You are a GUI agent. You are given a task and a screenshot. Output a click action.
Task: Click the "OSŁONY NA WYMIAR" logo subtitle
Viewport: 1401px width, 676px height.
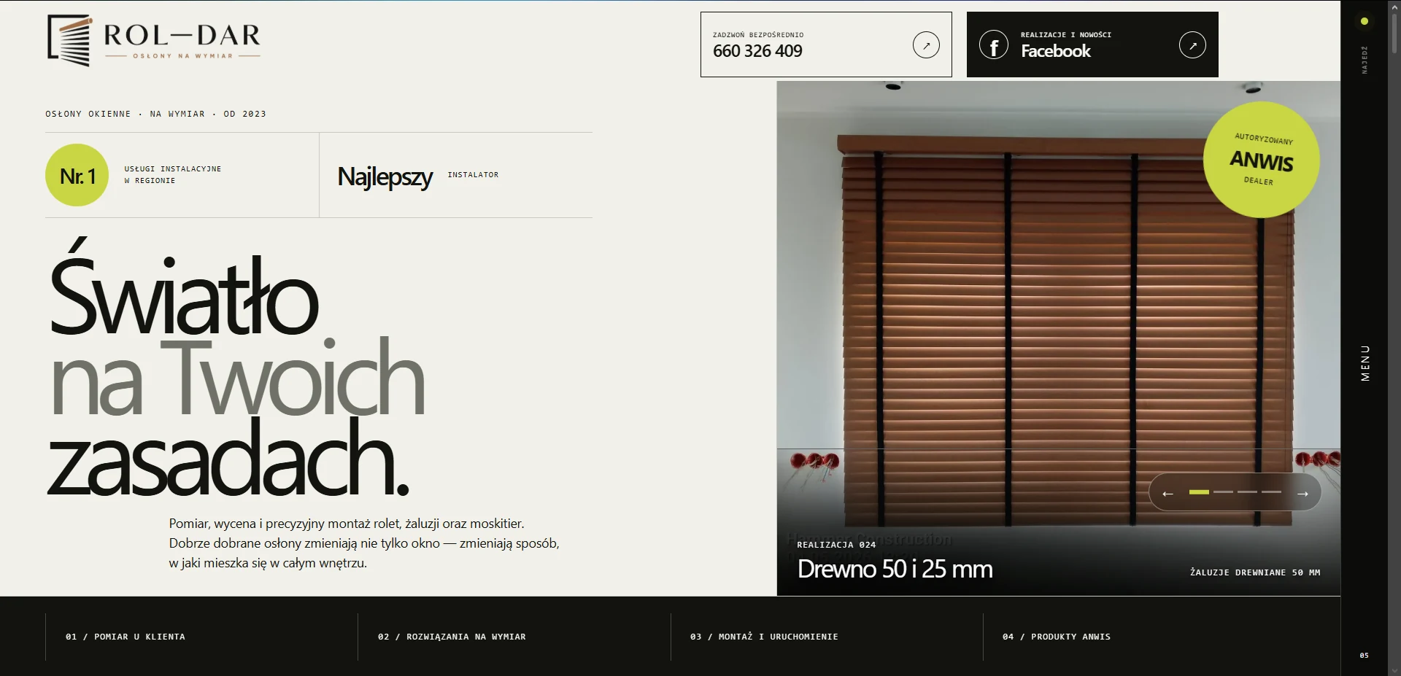182,56
